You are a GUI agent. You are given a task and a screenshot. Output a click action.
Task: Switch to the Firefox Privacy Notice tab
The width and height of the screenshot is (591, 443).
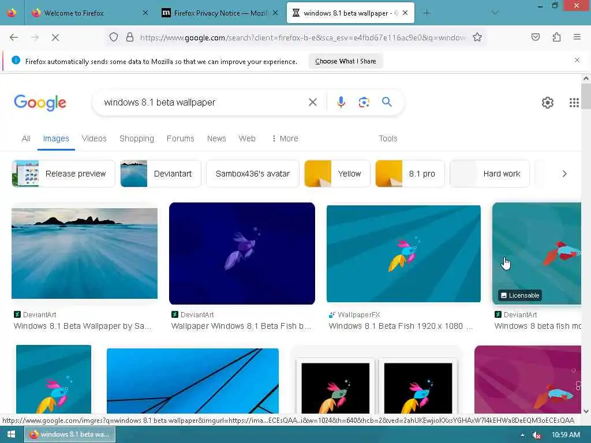pyautogui.click(x=220, y=13)
